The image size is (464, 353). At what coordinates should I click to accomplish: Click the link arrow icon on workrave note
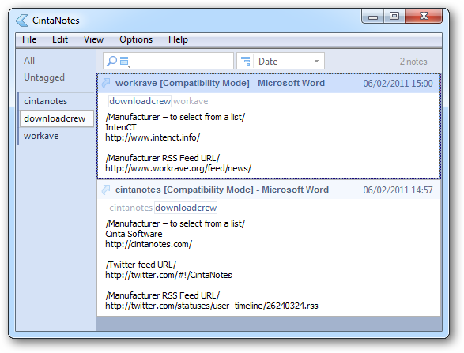106,83
